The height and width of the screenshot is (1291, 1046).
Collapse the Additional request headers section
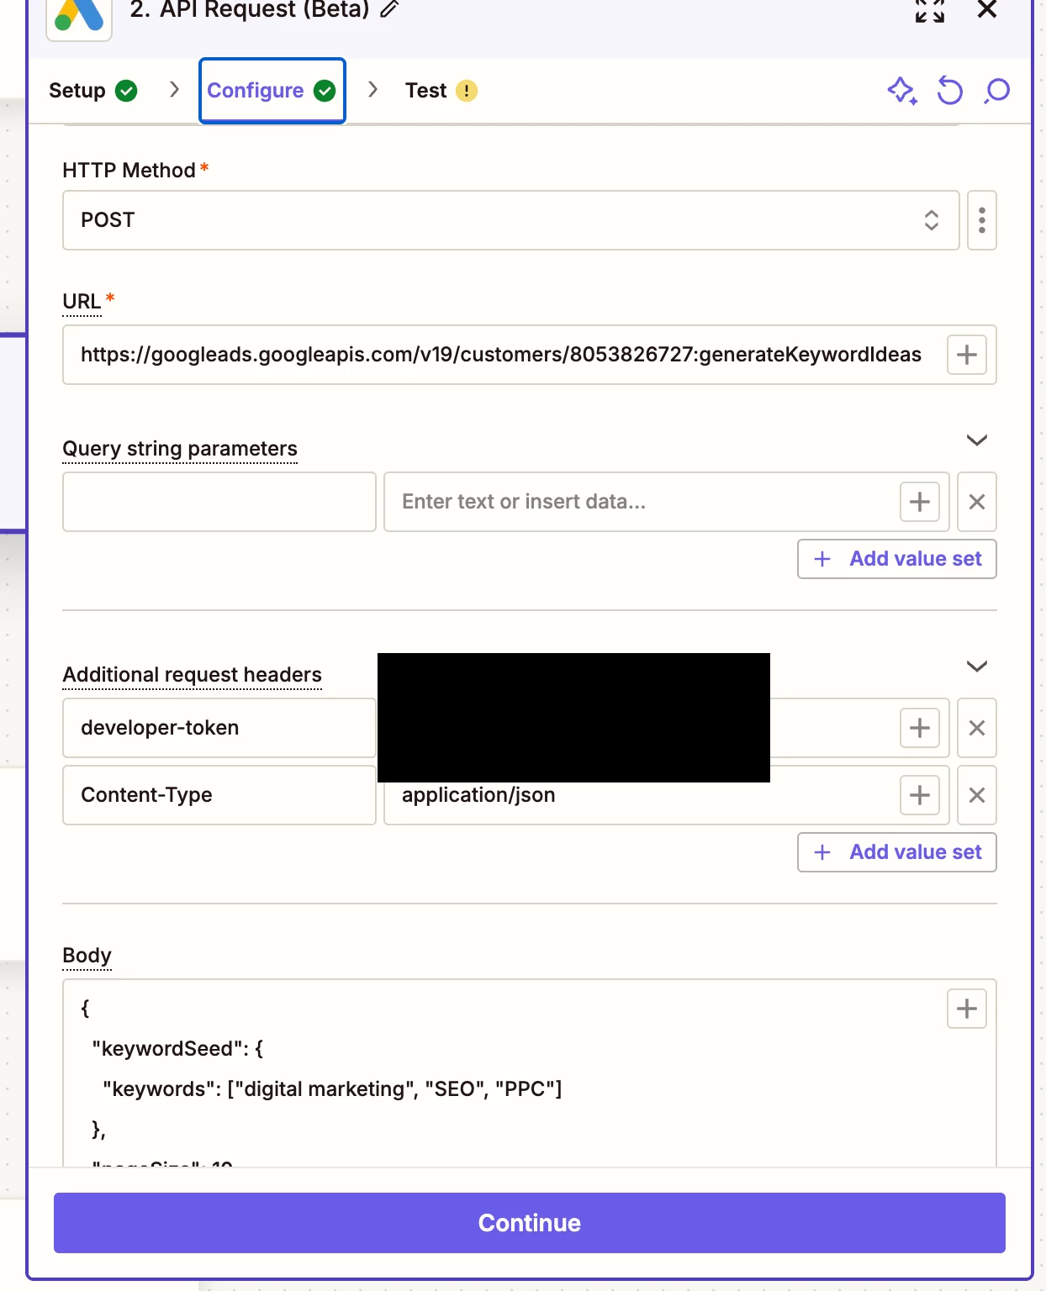tap(976, 667)
